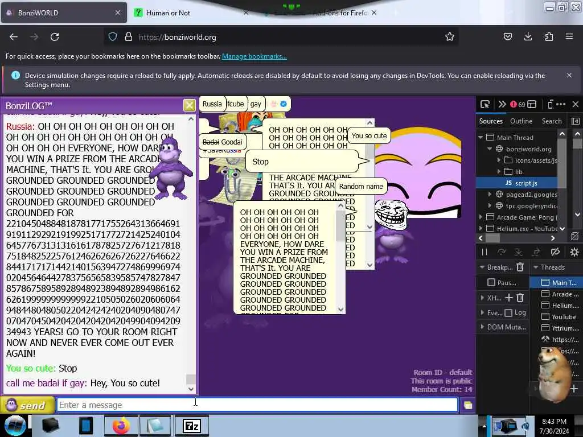Add XHR breakpoint plus icon
This screenshot has height=437, width=583.
click(509, 298)
